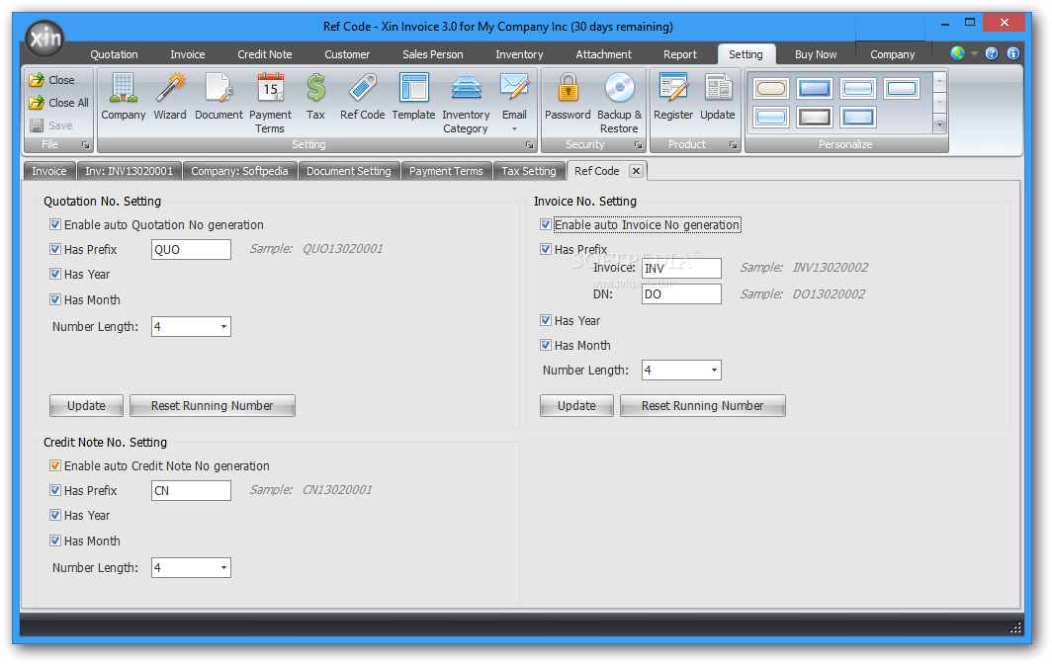The width and height of the screenshot is (1052, 664).
Task: Click the Quotation prefix field QUO
Action: (191, 250)
